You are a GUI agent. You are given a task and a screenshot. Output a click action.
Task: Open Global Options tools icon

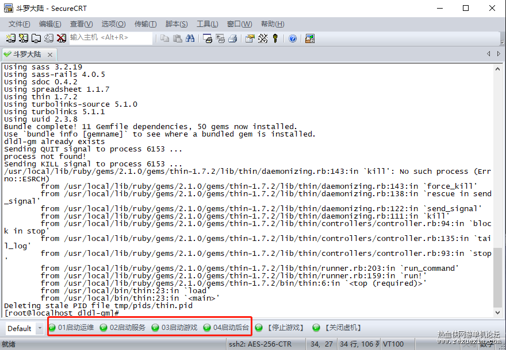pos(263,38)
